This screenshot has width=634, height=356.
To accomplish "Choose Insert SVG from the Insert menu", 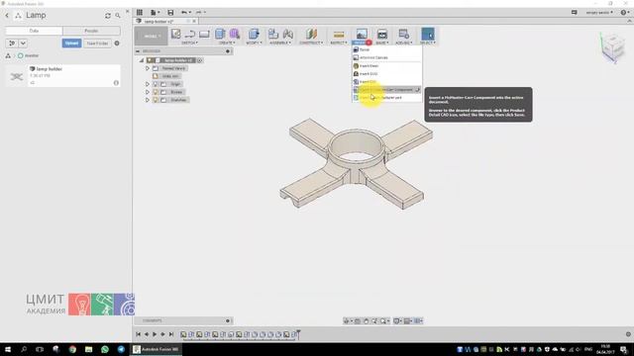I will pos(387,74).
